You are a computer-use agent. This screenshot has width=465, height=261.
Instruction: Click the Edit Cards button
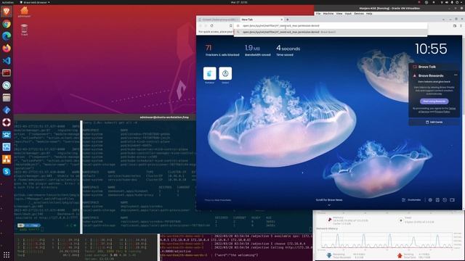(x=434, y=122)
